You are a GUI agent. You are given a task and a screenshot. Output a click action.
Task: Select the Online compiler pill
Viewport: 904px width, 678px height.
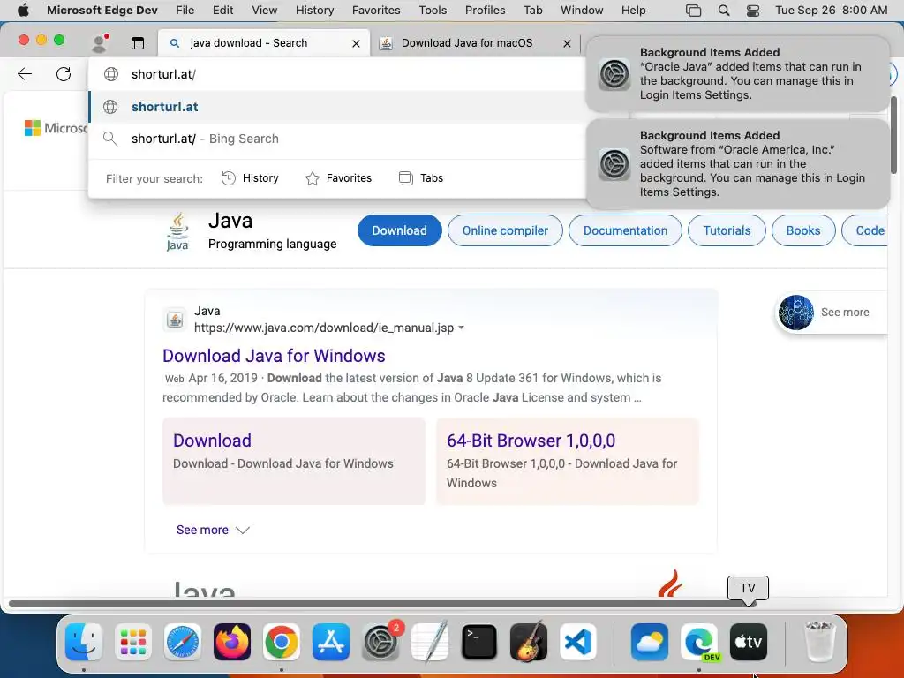(x=505, y=230)
